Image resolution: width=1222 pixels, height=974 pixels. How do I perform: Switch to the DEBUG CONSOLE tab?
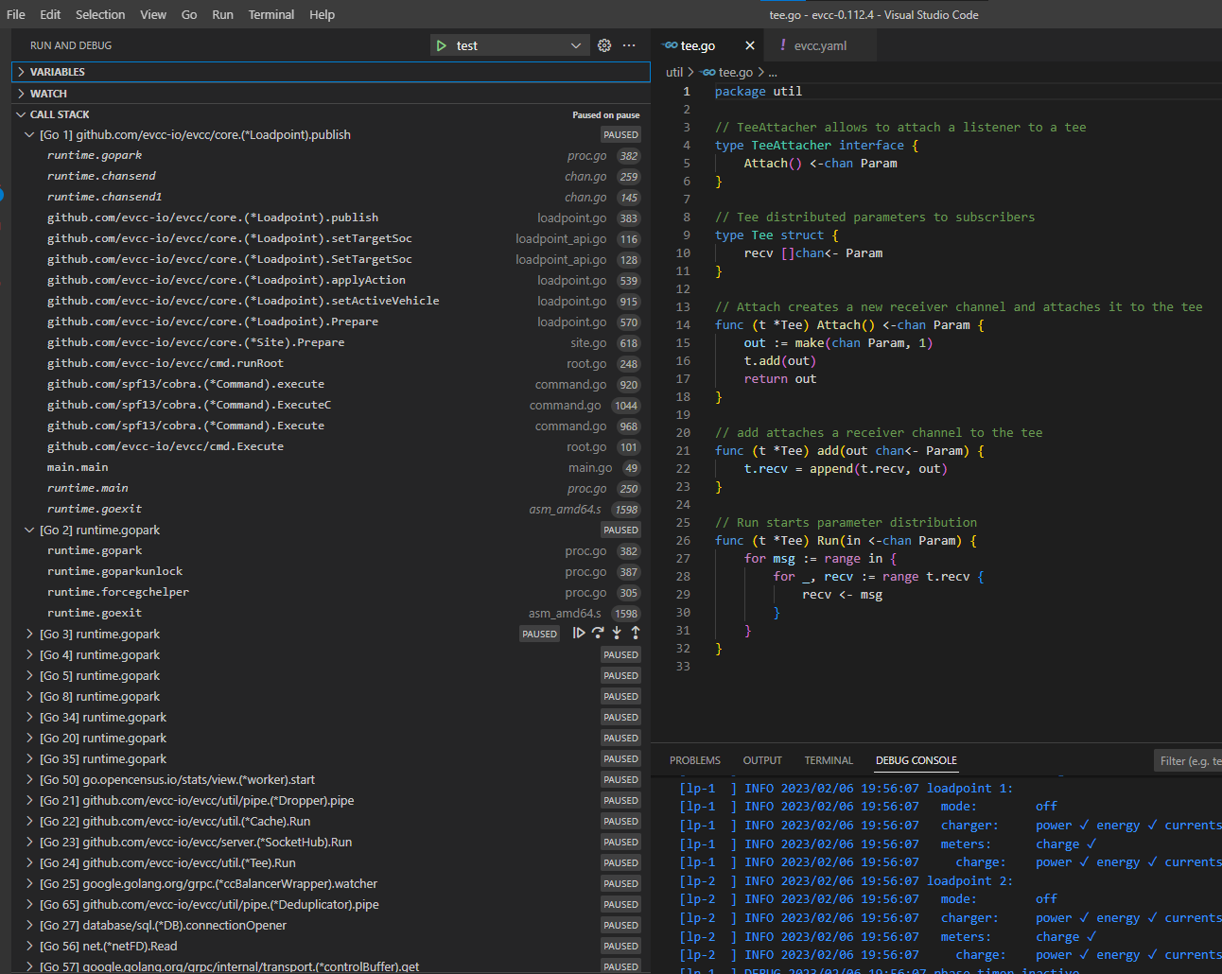pyautogui.click(x=916, y=759)
